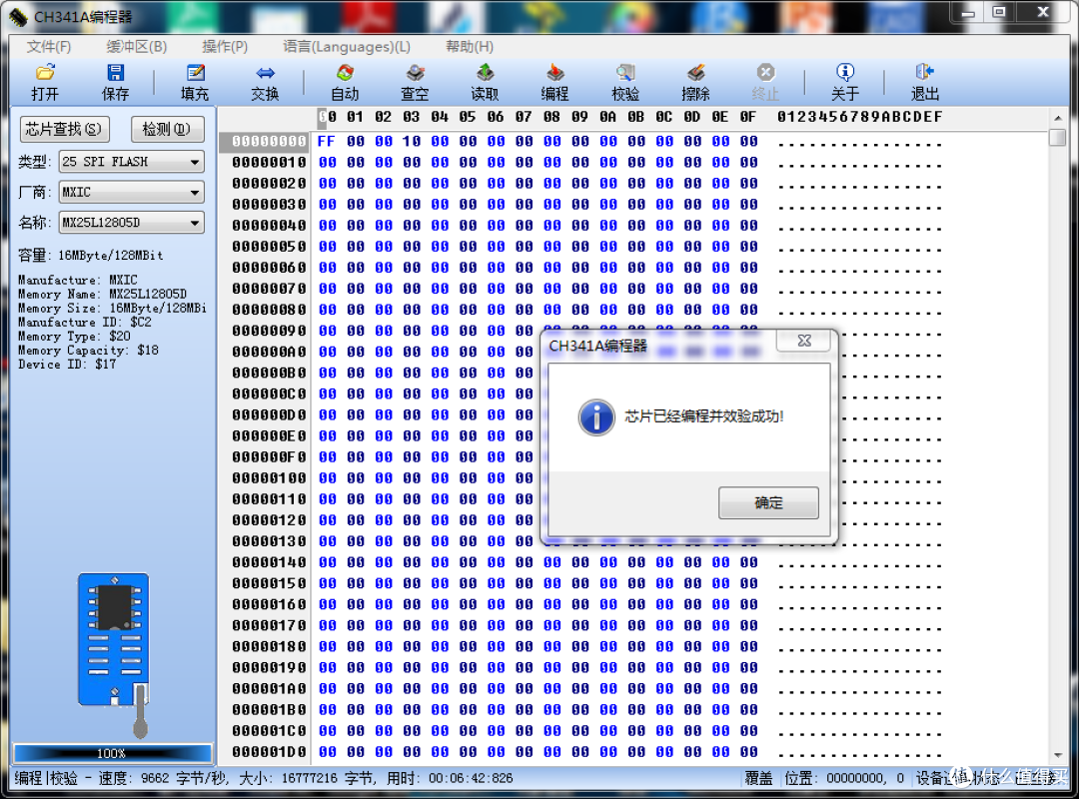1079x799 pixels.
Task: Click the 覆盖 overwrite mode status indicator
Action: (x=759, y=778)
